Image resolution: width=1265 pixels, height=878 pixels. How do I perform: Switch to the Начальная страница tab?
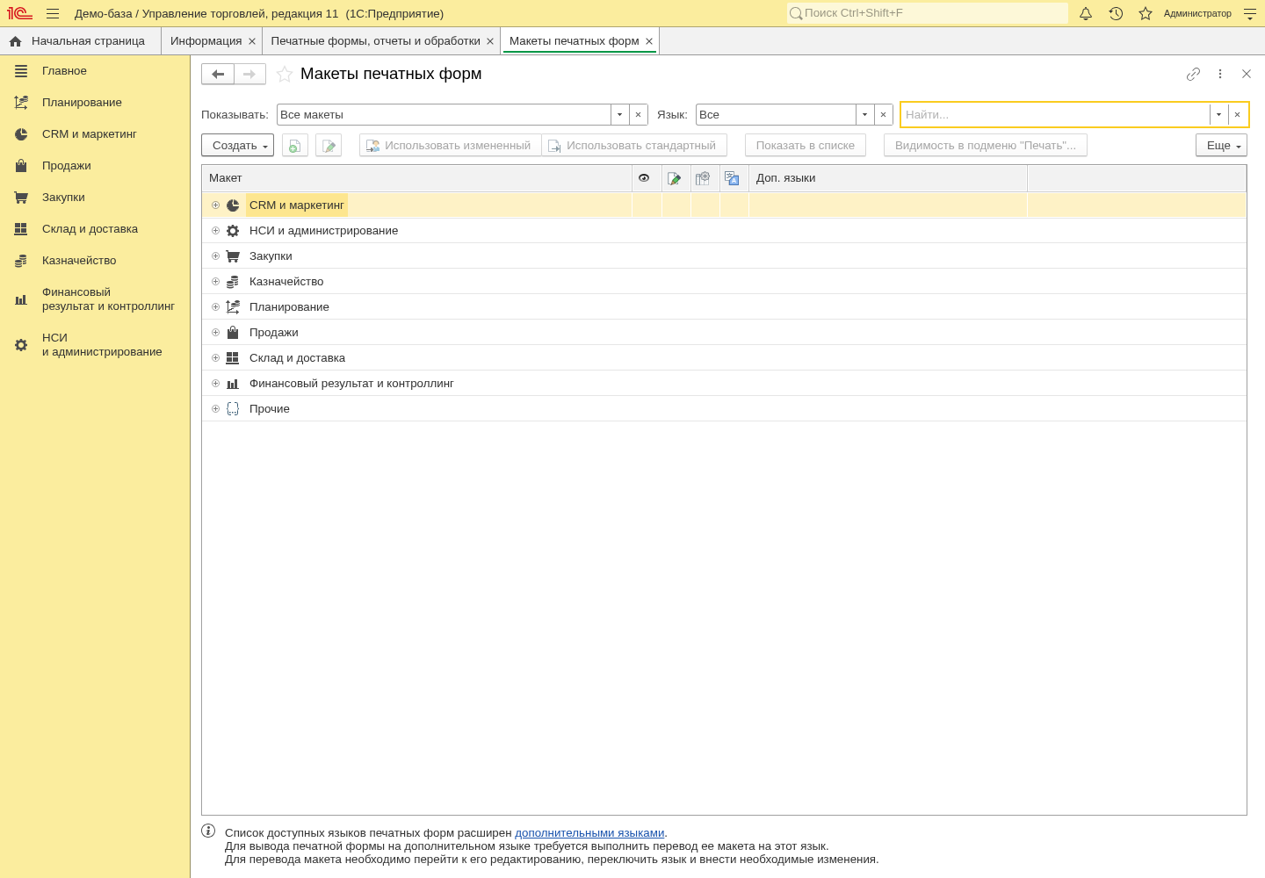79,41
